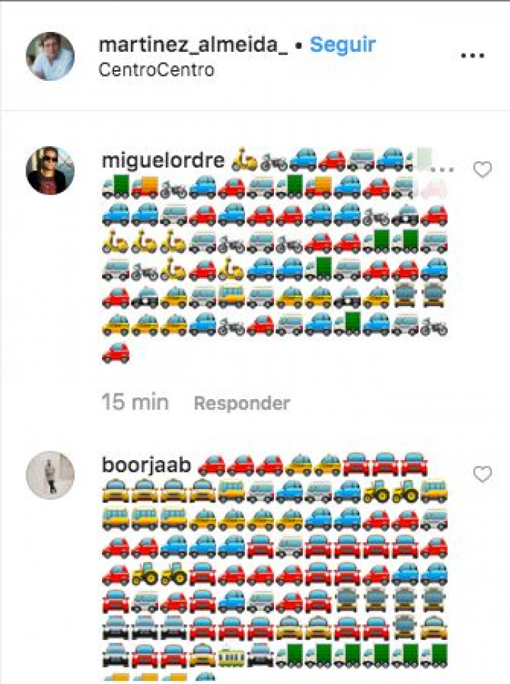Click Seguir to follow martinez_almeida_
The width and height of the screenshot is (510, 684).
coord(343,45)
